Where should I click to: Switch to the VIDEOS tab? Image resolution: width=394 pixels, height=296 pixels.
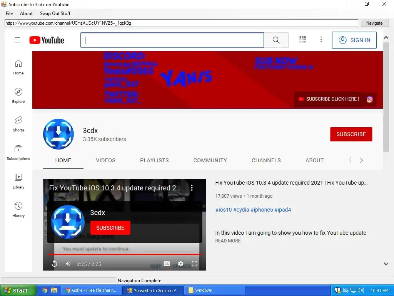click(105, 160)
